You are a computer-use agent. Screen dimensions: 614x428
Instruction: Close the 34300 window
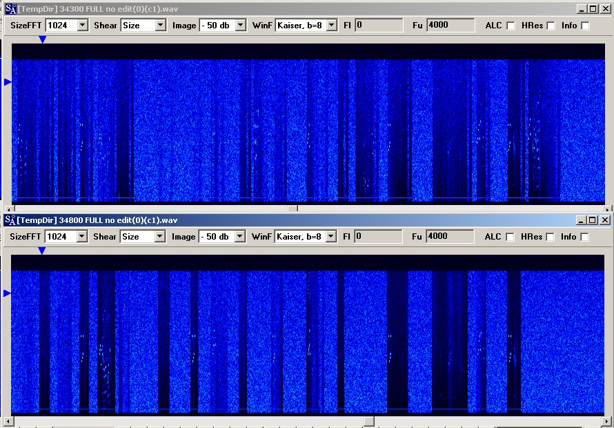point(606,9)
